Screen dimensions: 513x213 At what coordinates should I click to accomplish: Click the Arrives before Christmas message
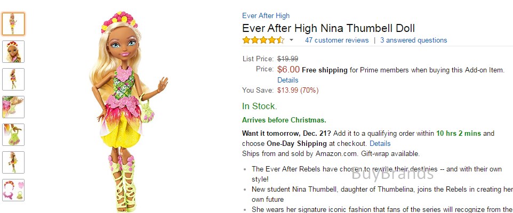[x=284, y=120]
